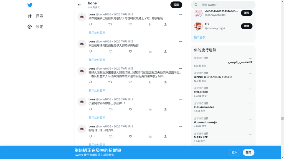The width and height of the screenshot is (284, 159).
Task: Reply to the first bone tweet
Action: (x=90, y=24)
